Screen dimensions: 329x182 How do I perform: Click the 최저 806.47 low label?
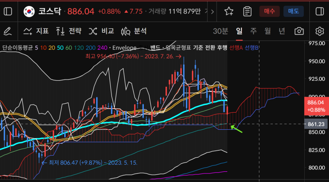(x=90, y=162)
